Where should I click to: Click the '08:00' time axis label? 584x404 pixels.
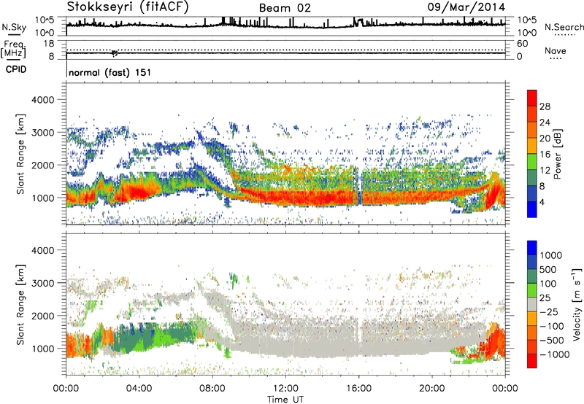click(212, 389)
